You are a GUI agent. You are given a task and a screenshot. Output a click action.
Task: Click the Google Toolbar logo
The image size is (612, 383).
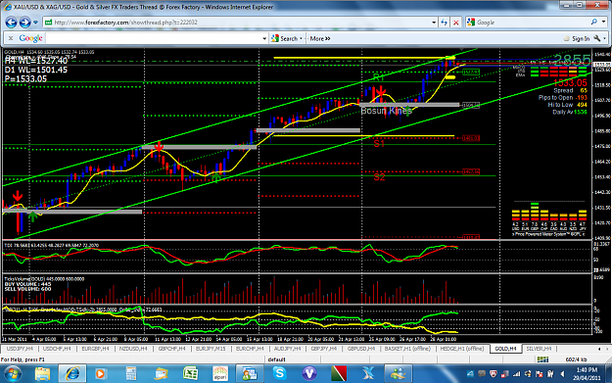pos(30,38)
